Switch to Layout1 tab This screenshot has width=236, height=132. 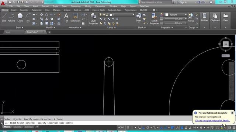coord(17,127)
